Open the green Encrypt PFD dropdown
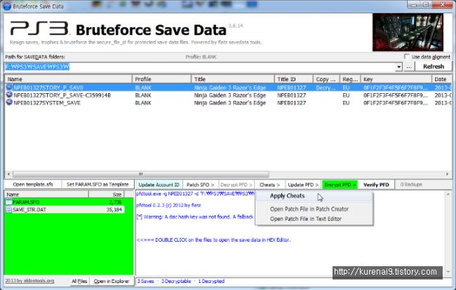Image resolution: width=456 pixels, height=290 pixels. pos(340,185)
